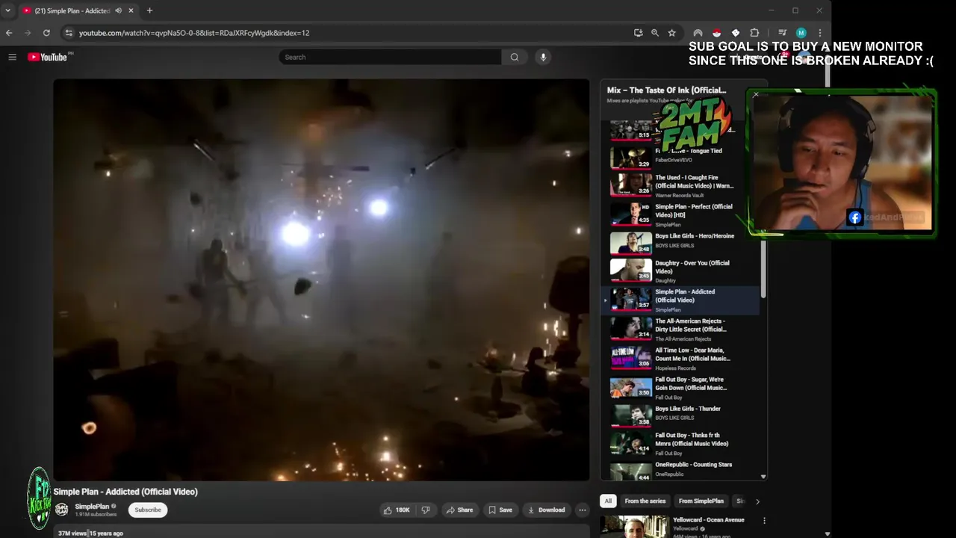Open the arch-shaped extension icon
The height and width of the screenshot is (538, 956).
(698, 33)
